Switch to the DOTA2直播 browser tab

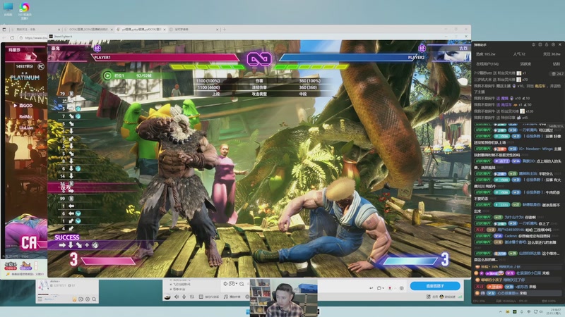click(x=88, y=30)
